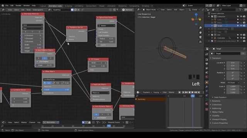Click the Angle value field 21.23
The height and width of the screenshot is (138, 247).
coord(45,65)
